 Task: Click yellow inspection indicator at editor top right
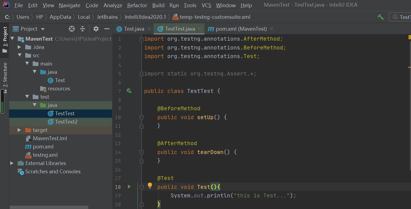point(410,37)
